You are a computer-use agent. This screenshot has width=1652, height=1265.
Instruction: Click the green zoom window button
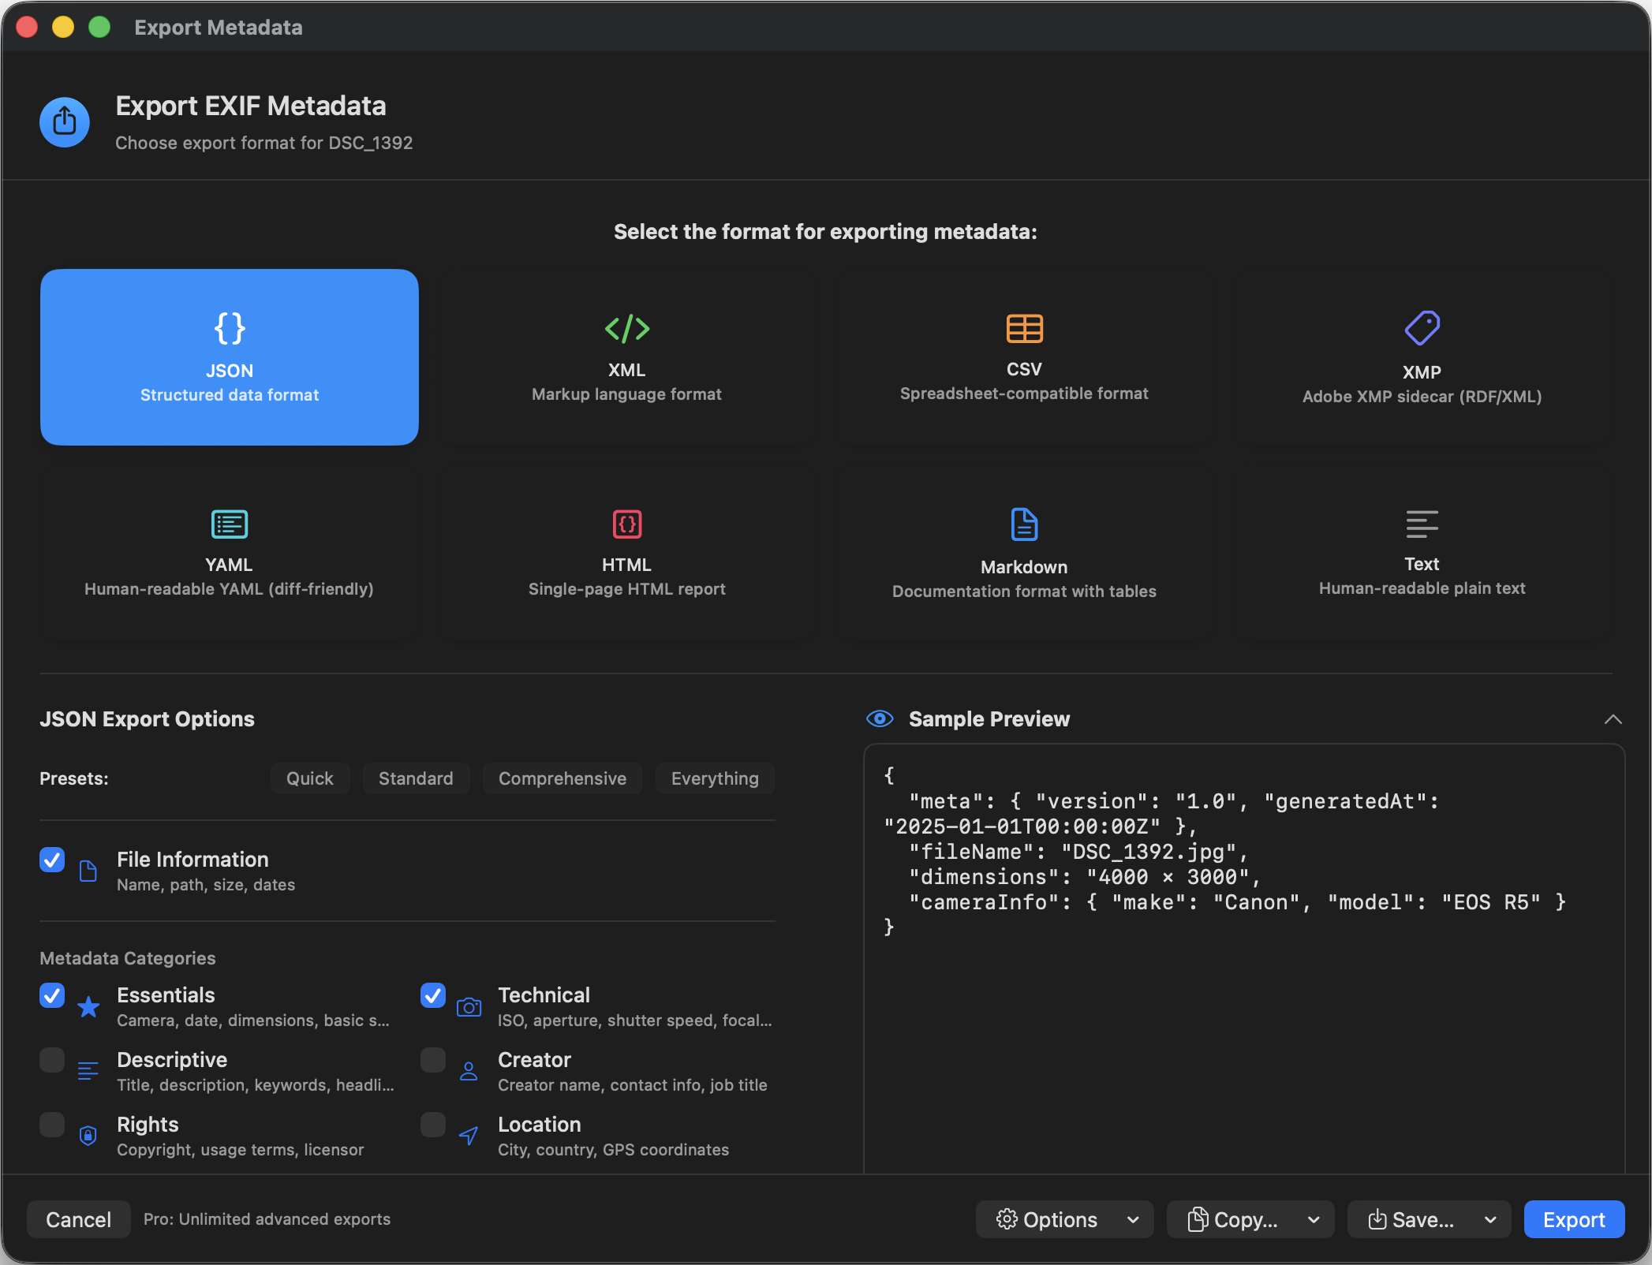point(99,27)
